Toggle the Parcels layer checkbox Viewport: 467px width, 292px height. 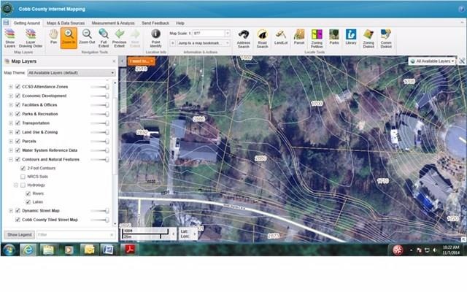(x=18, y=141)
